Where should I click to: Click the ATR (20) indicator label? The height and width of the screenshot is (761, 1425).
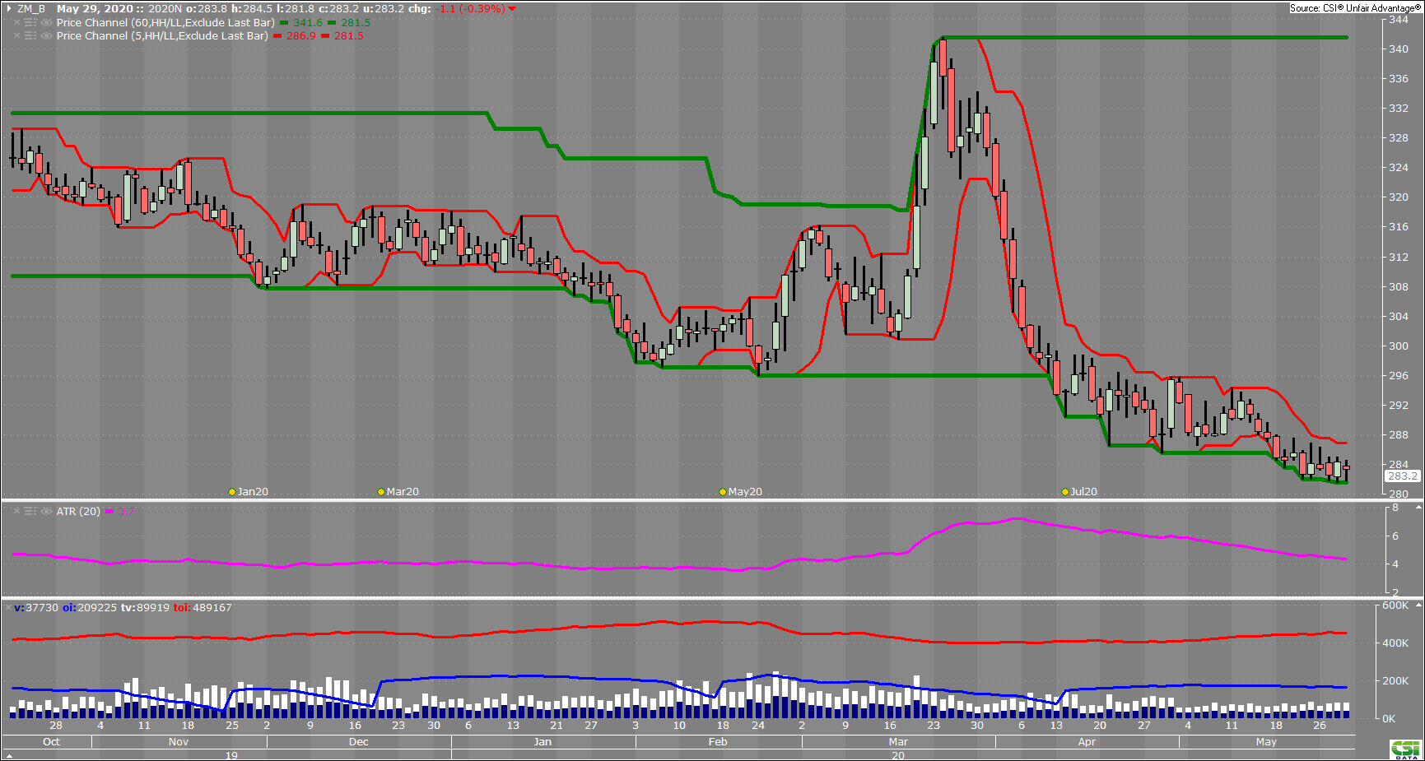pyautogui.click(x=78, y=511)
